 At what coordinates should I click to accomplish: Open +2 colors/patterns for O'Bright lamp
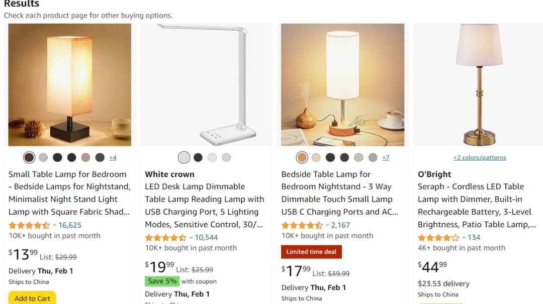tap(480, 158)
